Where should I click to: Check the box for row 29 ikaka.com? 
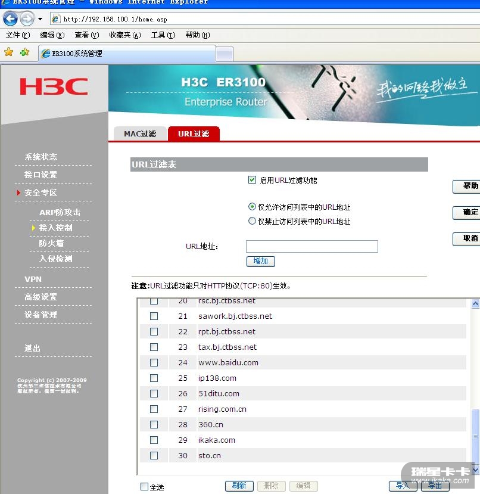[154, 440]
